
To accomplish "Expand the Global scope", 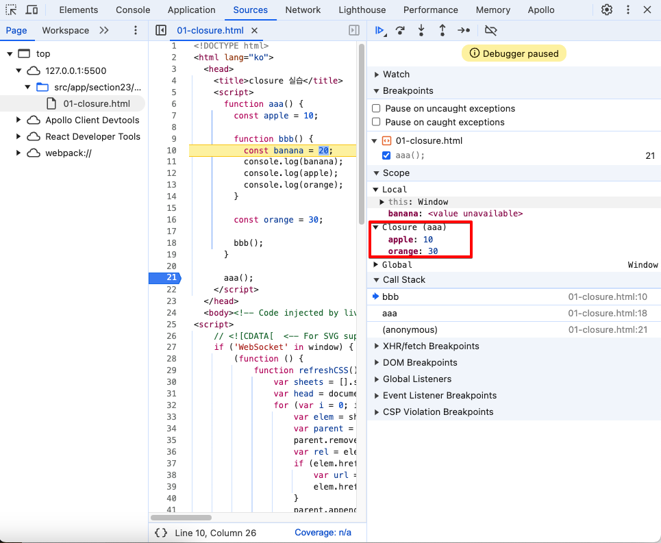I will pos(375,264).
